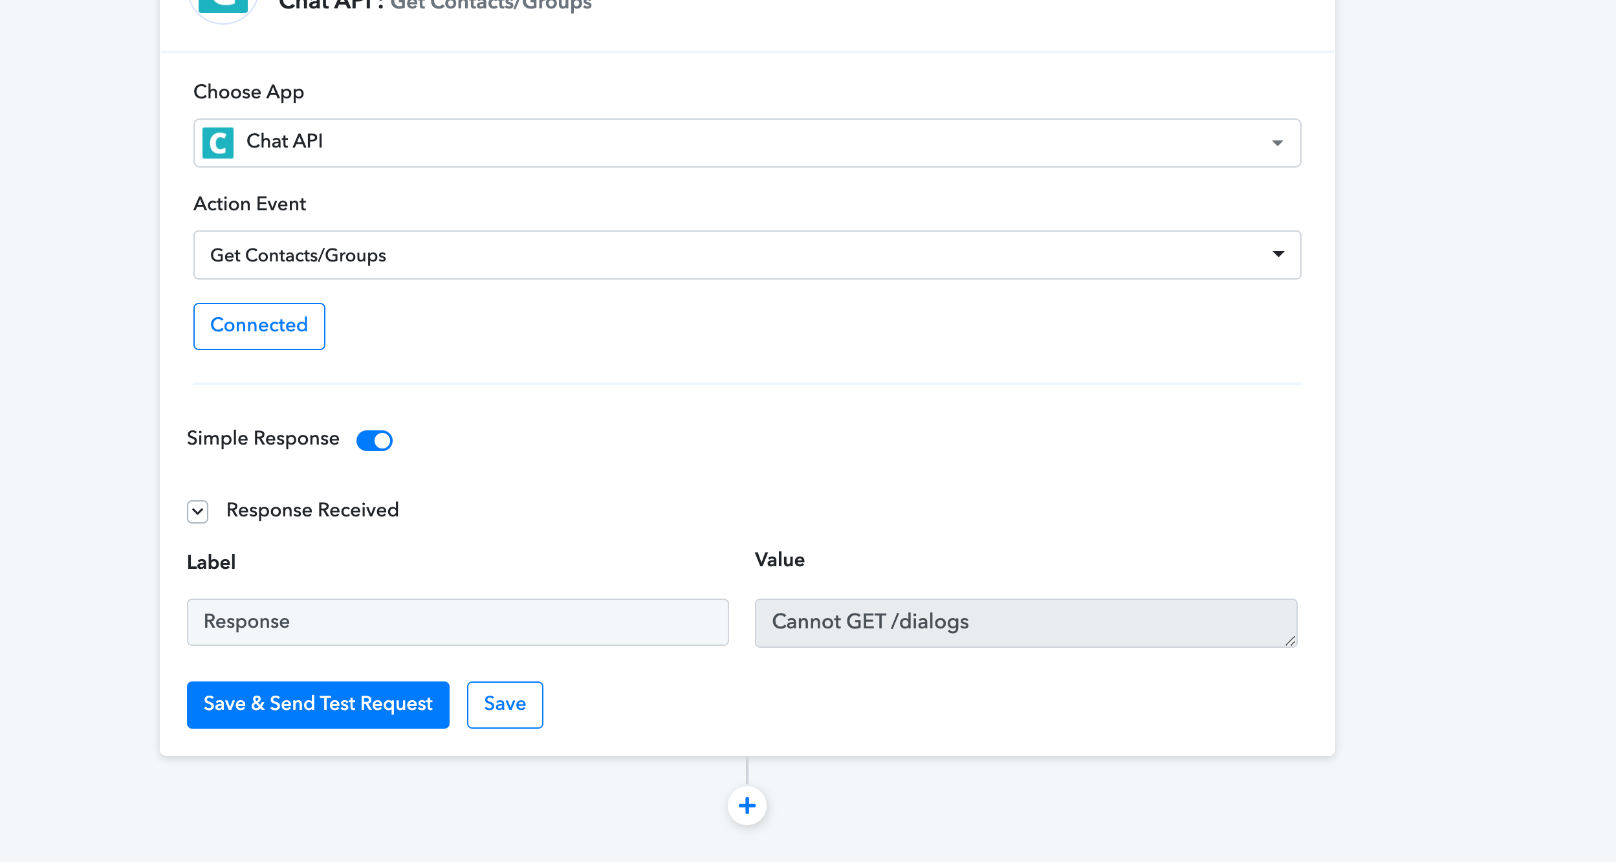
Task: Click the Get Contacts/Groups dropdown arrow
Action: pyautogui.click(x=1278, y=254)
